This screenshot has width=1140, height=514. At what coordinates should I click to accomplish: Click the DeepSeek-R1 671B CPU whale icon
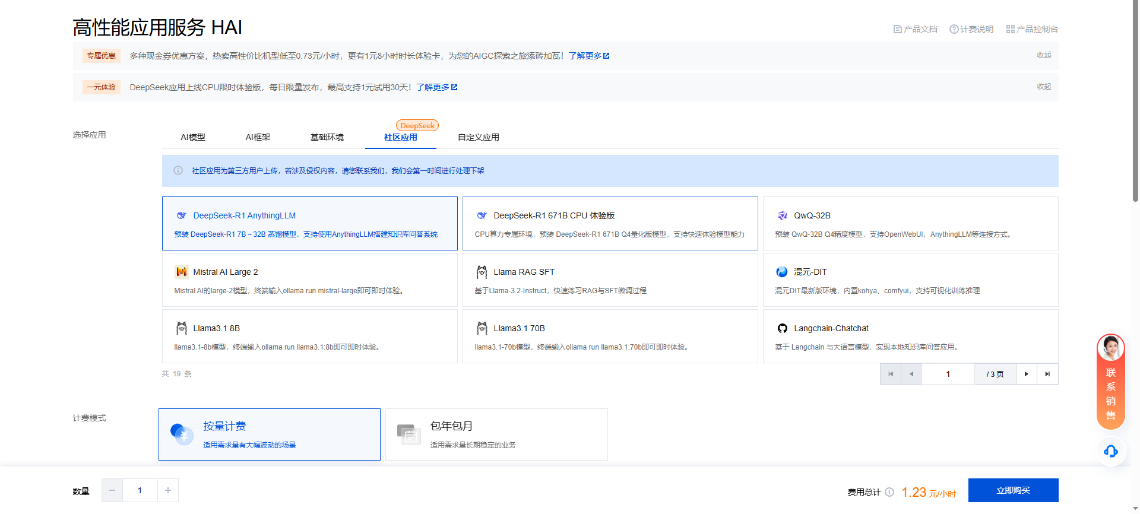[x=482, y=215]
